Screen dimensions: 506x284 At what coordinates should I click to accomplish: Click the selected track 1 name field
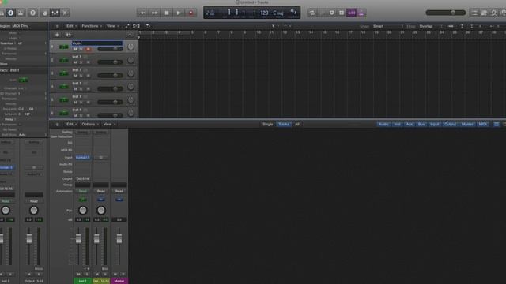[96, 43]
